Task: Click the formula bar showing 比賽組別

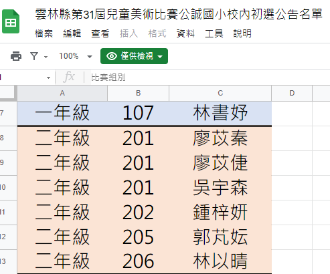Action: pos(210,78)
